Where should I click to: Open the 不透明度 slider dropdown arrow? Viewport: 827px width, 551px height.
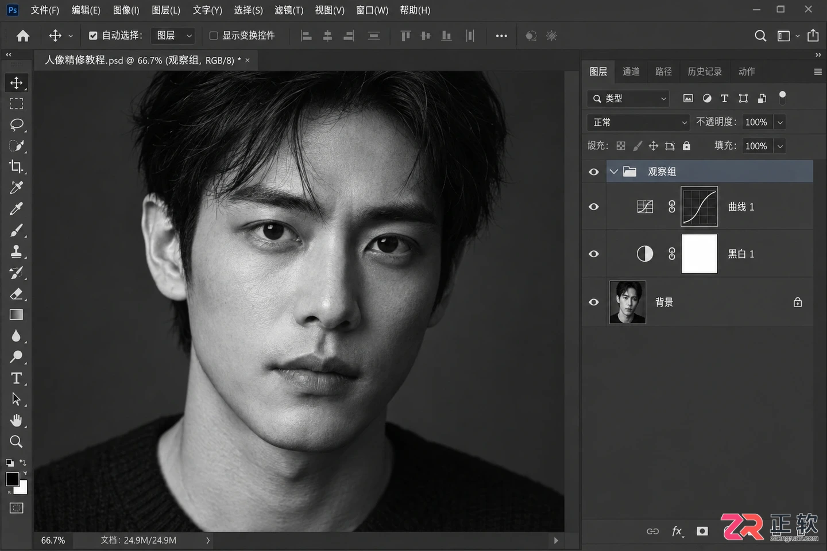click(x=780, y=122)
